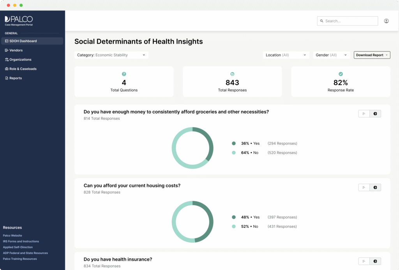The width and height of the screenshot is (399, 270).
Task: Click the user profile icon near the search bar
Action: (386, 21)
